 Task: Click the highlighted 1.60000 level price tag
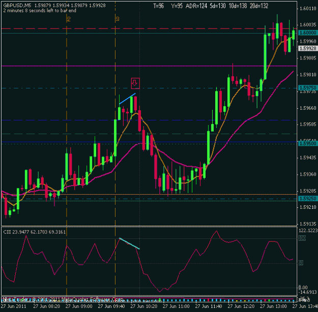[308, 33]
